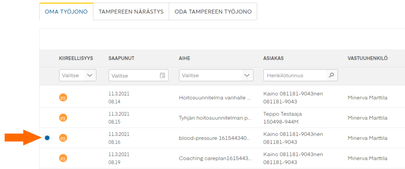
Task: Open the Coaching careplan task
Action: click(x=215, y=158)
